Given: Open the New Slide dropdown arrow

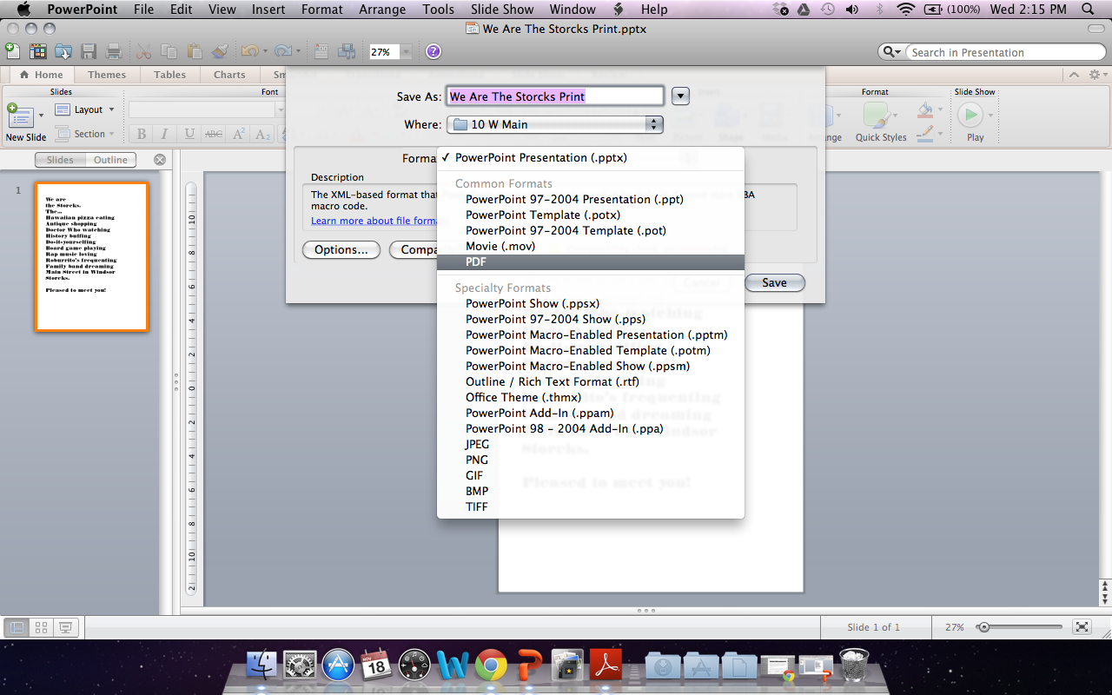Looking at the screenshot, I should point(41,116).
